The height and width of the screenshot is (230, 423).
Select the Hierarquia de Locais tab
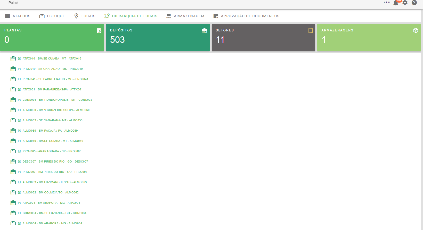coord(131,16)
